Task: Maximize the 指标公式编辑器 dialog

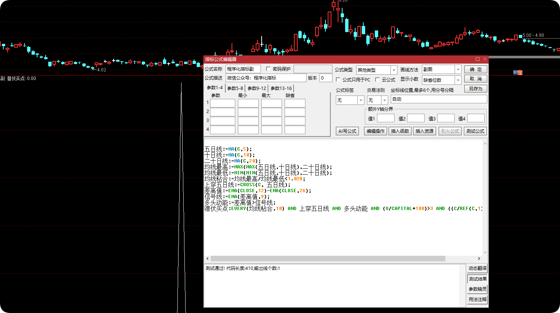Action: [x=478, y=59]
